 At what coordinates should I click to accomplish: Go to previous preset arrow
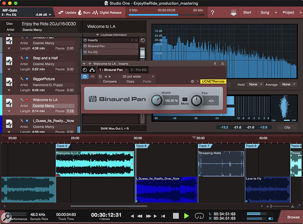(x=106, y=77)
